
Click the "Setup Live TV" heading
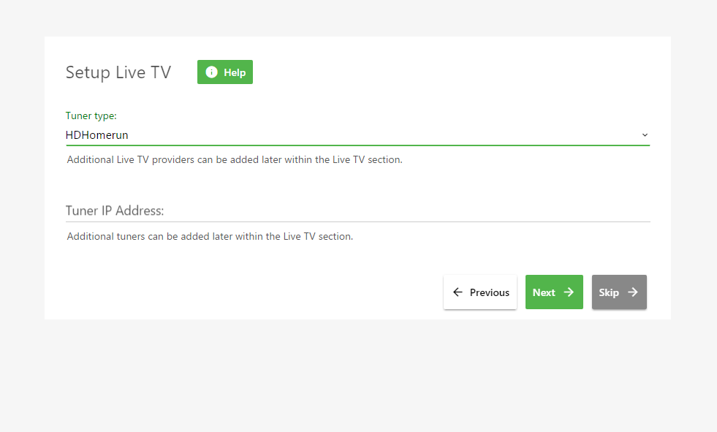coord(118,72)
